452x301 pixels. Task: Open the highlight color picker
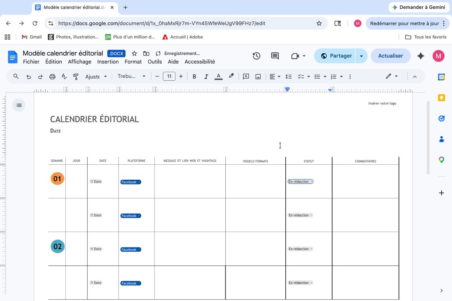231,76
